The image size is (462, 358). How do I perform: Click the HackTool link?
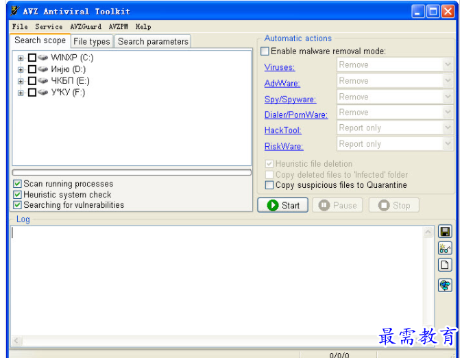[x=283, y=130]
